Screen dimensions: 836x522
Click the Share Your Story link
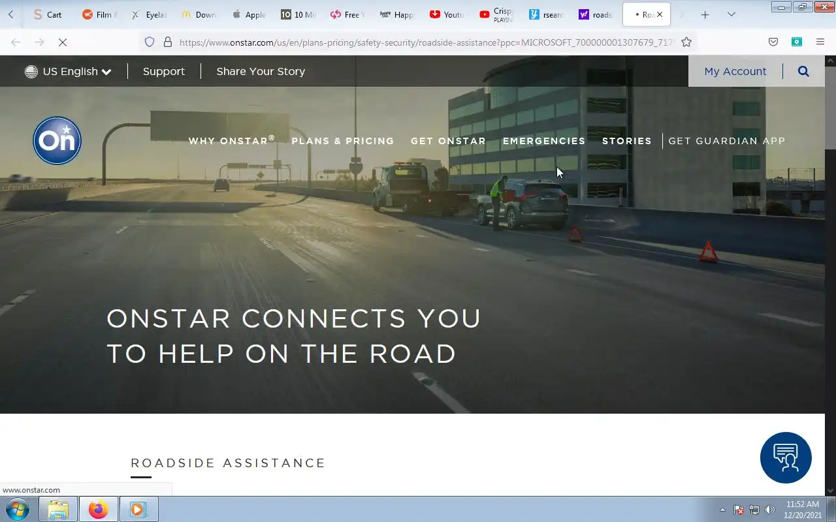pyautogui.click(x=261, y=71)
